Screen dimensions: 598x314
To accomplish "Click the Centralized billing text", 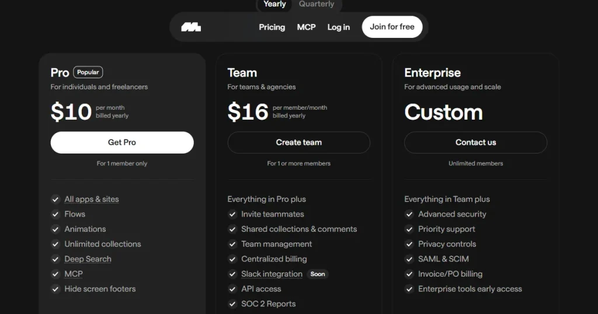I will [x=274, y=259].
